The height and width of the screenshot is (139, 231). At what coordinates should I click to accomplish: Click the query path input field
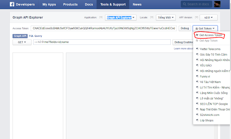(x=102, y=42)
